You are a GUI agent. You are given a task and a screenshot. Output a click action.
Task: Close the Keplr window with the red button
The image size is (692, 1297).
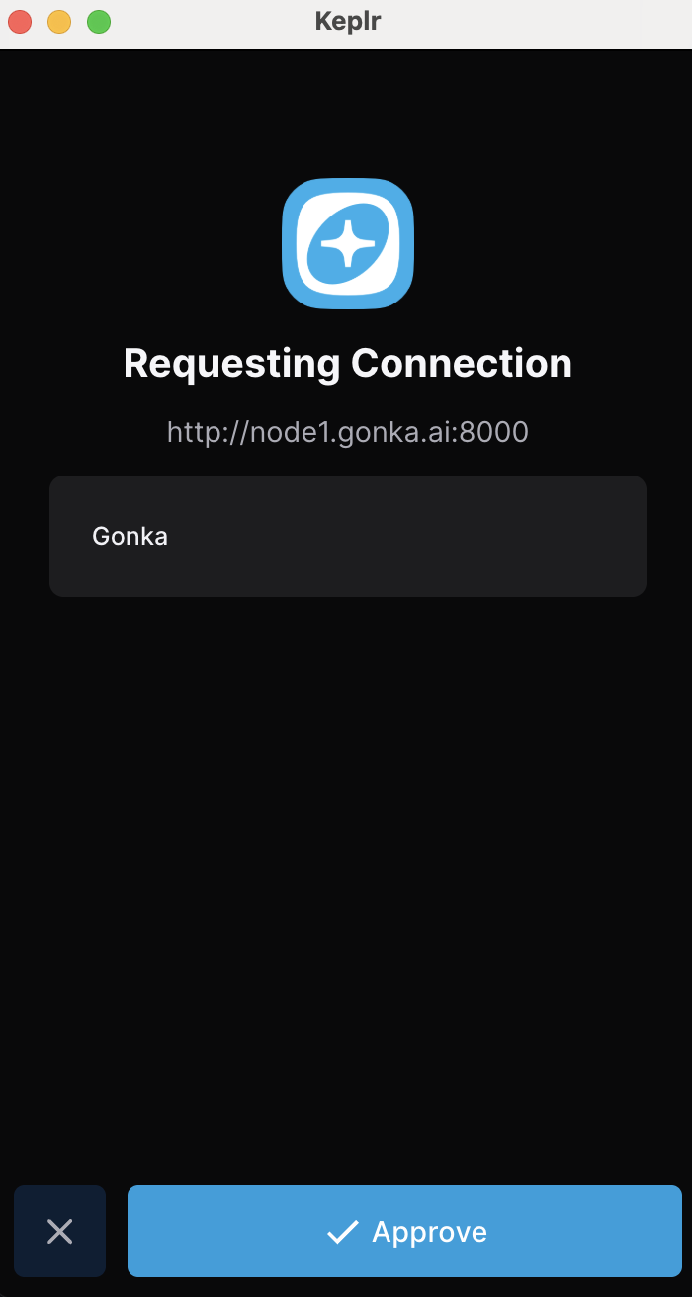(20, 21)
